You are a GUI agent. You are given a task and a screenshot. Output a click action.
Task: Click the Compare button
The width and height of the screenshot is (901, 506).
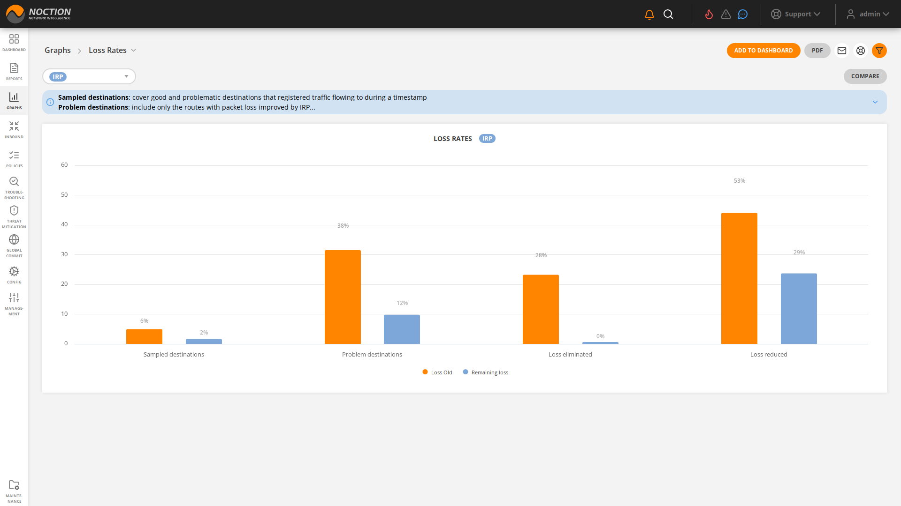pyautogui.click(x=865, y=76)
